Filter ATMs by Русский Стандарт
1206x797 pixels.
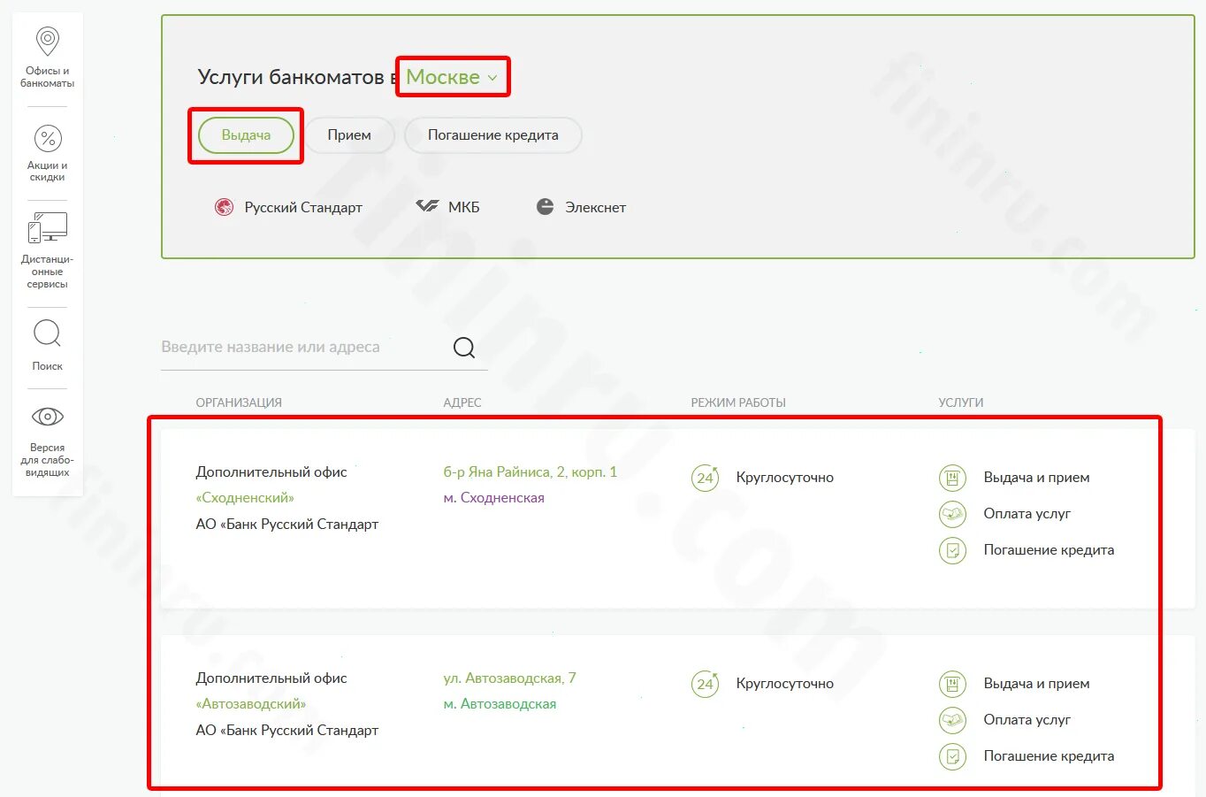coord(288,207)
